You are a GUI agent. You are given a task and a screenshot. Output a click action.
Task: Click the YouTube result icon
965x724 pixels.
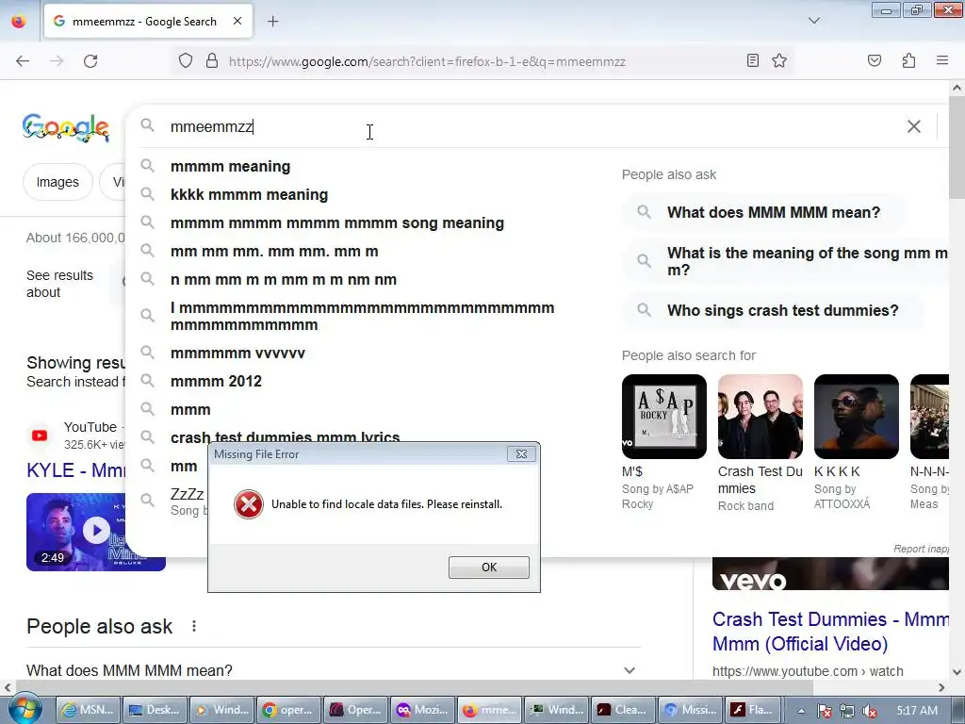(40, 436)
